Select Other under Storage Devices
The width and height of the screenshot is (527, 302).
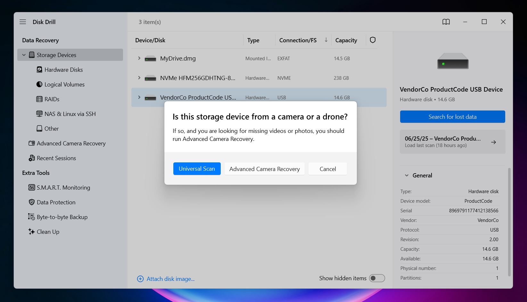52,129
